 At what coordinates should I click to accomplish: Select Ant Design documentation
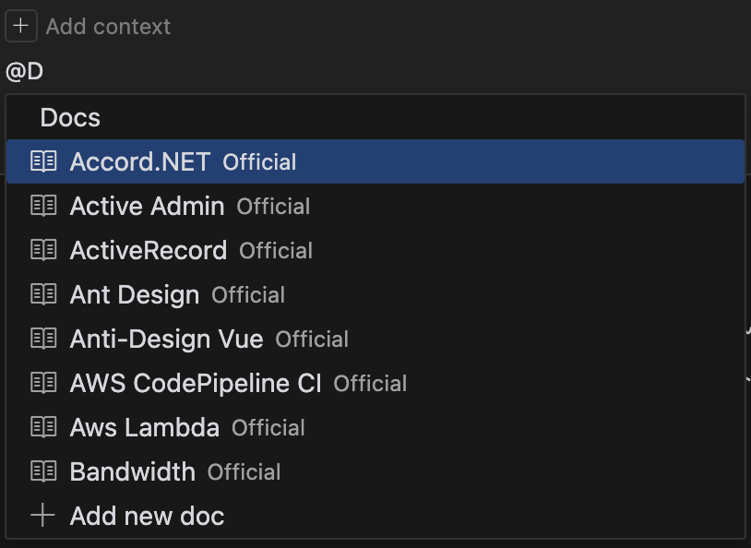375,294
